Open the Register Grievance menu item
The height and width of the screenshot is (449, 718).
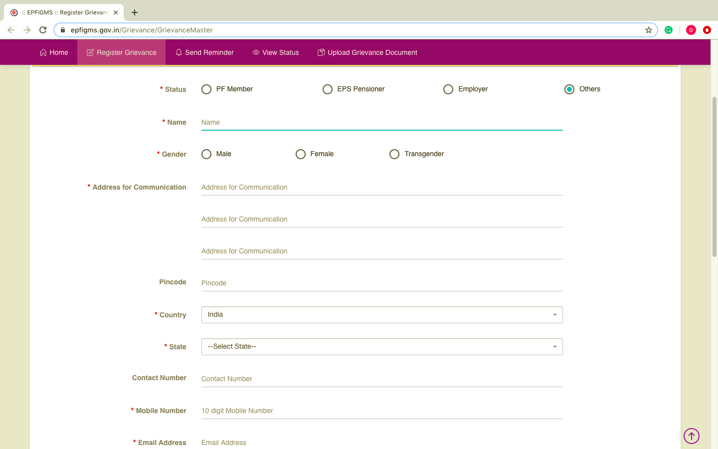122,52
